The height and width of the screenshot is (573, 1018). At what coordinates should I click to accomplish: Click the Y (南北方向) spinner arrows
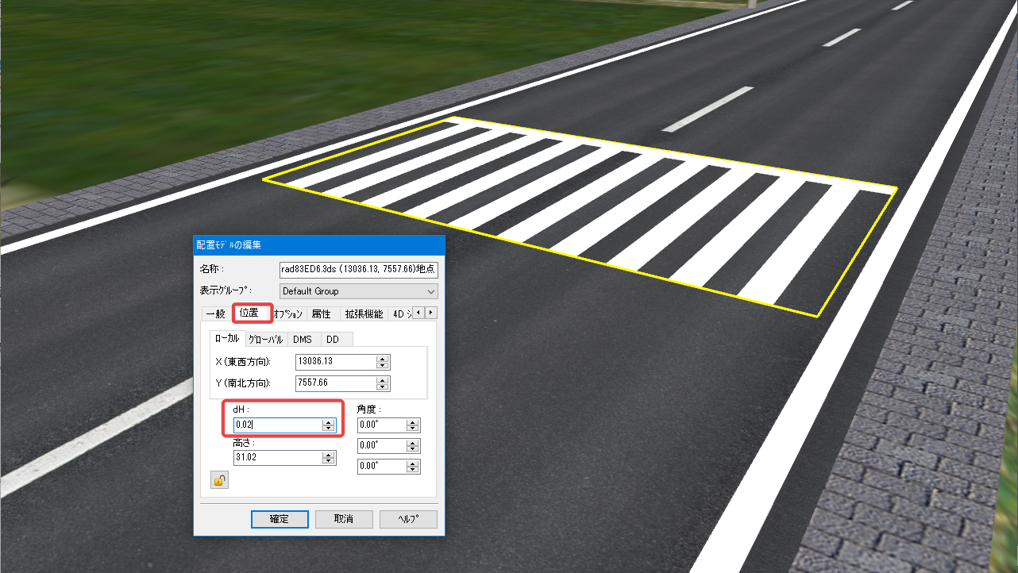pyautogui.click(x=383, y=383)
